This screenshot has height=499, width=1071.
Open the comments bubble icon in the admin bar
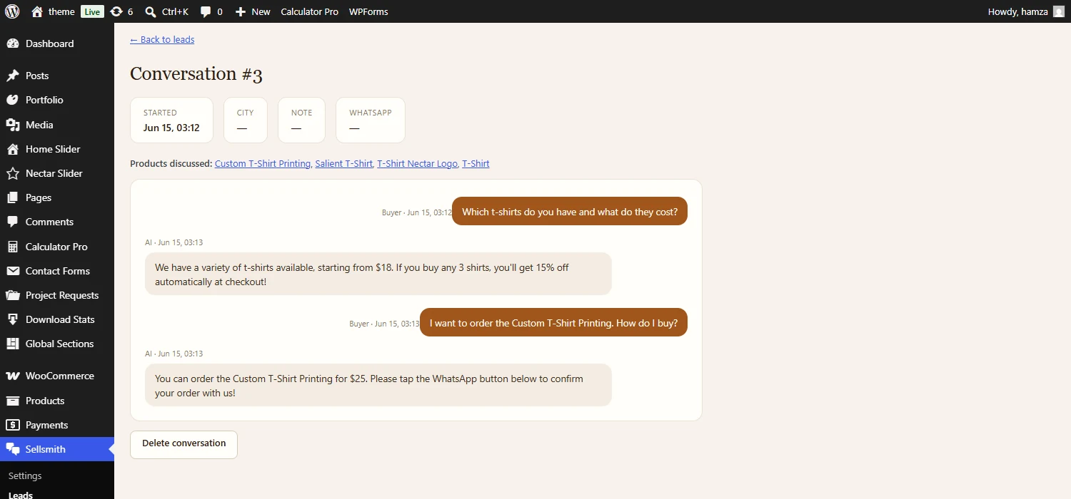[x=206, y=11]
